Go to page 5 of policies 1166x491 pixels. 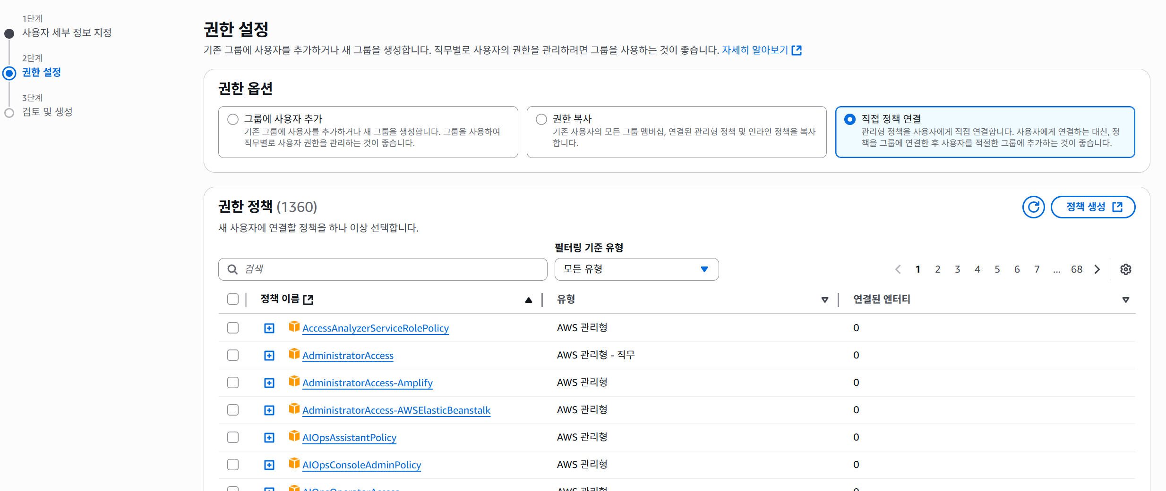coord(997,269)
